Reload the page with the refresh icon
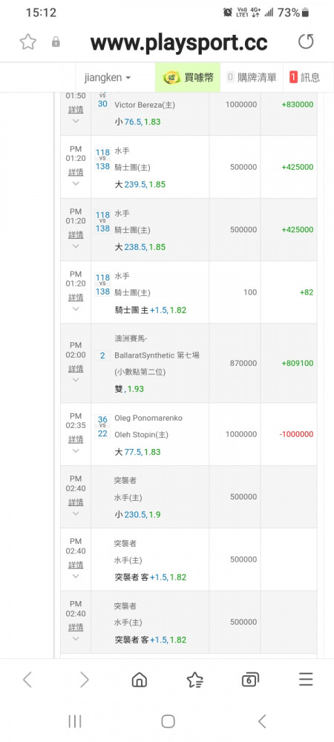334x742 pixels. (306, 42)
